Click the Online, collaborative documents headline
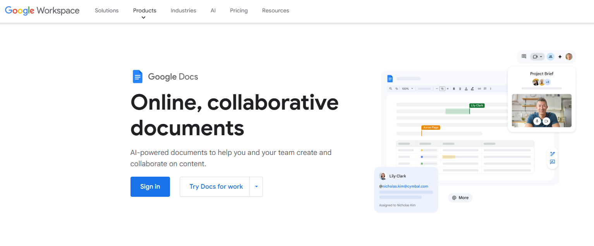The image size is (594, 246). [x=235, y=115]
